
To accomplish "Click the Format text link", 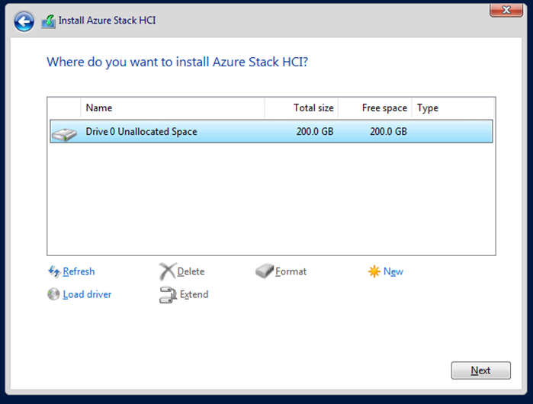I will [291, 271].
